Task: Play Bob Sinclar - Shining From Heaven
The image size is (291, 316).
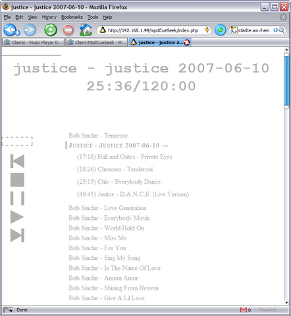Action: 113,288
